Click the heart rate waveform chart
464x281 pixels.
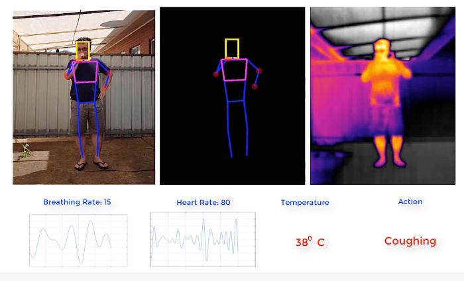coord(203,239)
